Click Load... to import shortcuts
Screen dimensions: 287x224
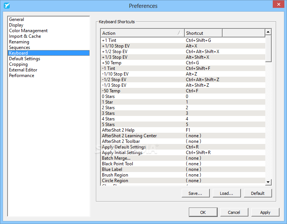pyautogui.click(x=227, y=193)
